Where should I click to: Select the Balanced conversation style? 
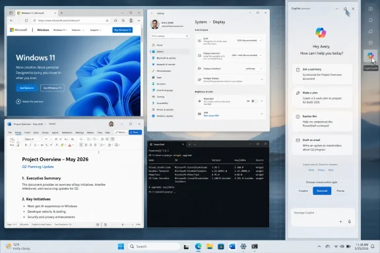point(322,191)
